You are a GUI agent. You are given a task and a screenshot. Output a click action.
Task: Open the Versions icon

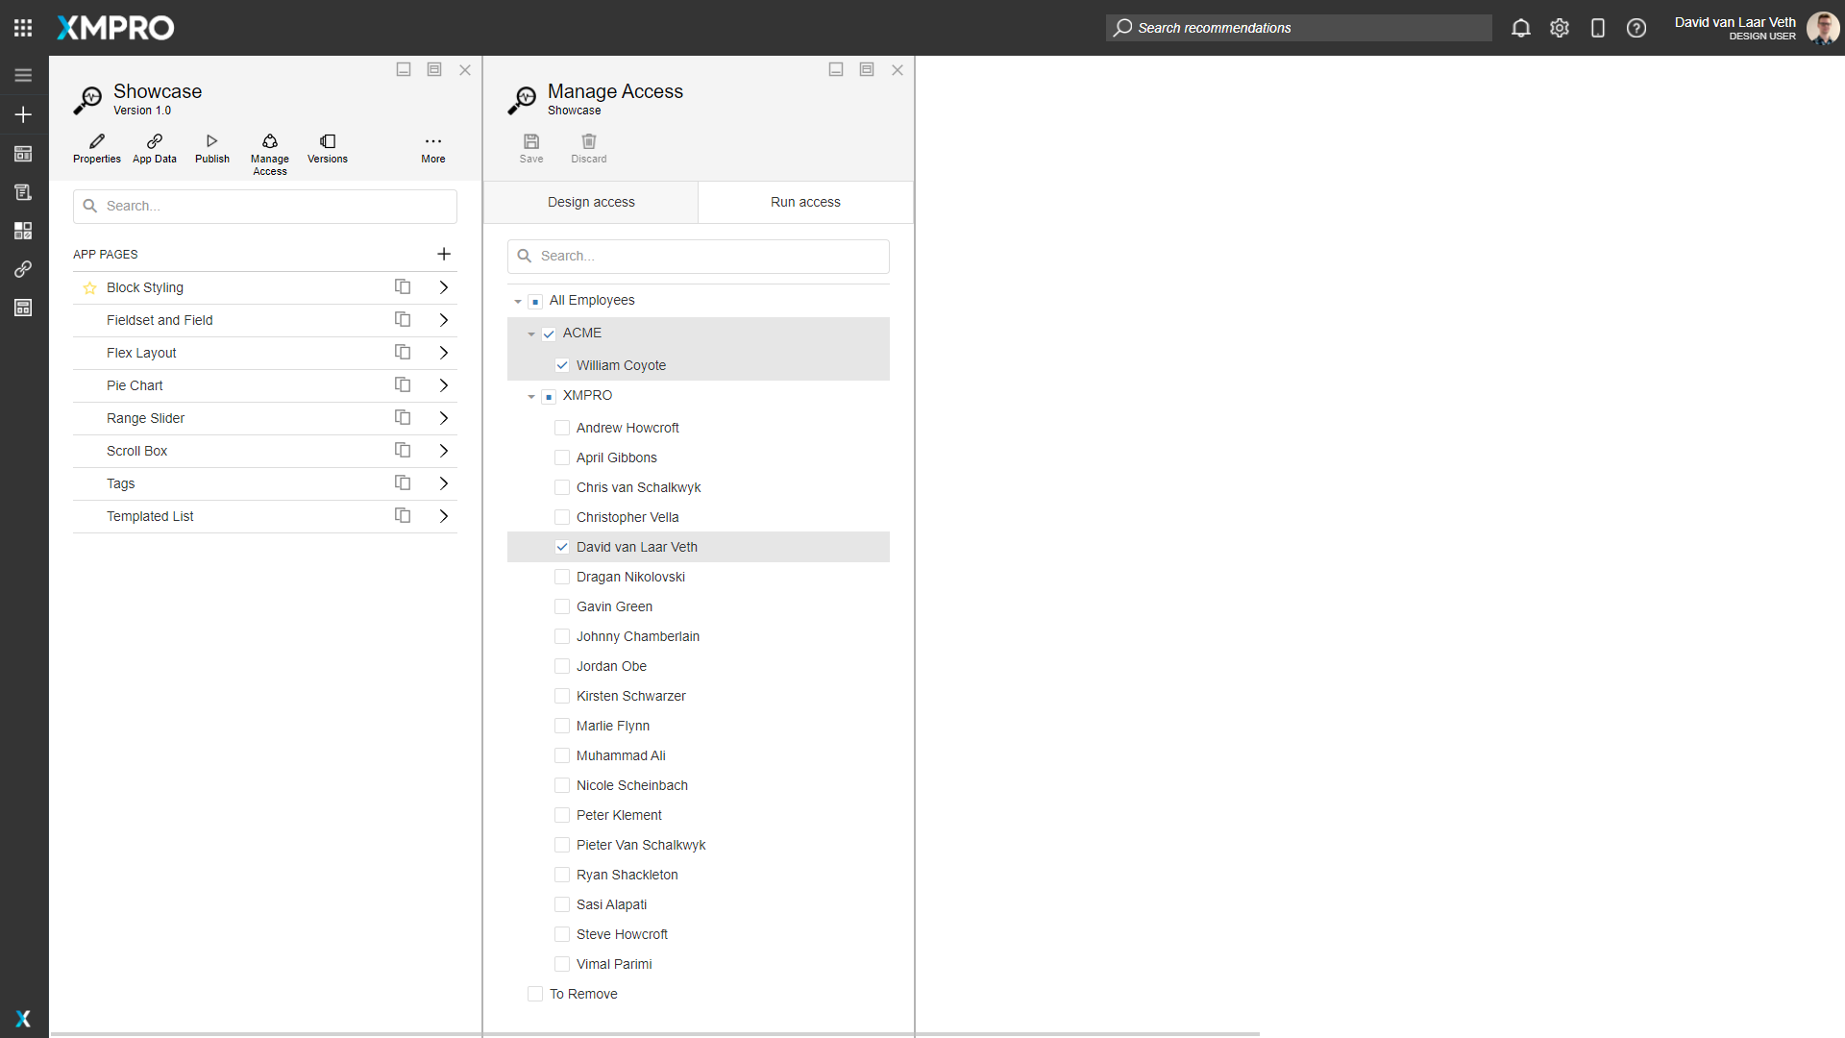pos(328,141)
